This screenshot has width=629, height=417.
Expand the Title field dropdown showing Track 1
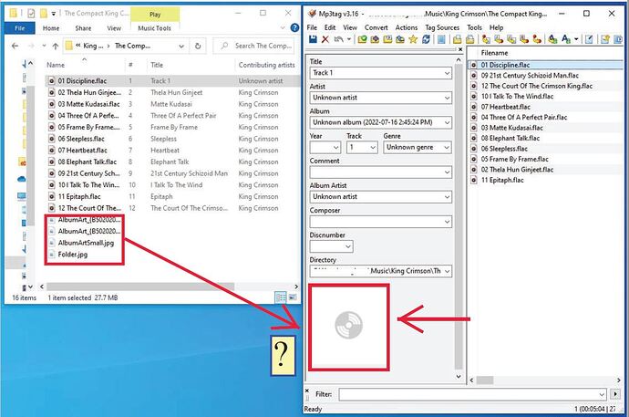[447, 73]
